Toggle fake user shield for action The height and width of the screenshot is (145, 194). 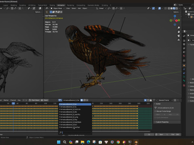pos(82,100)
